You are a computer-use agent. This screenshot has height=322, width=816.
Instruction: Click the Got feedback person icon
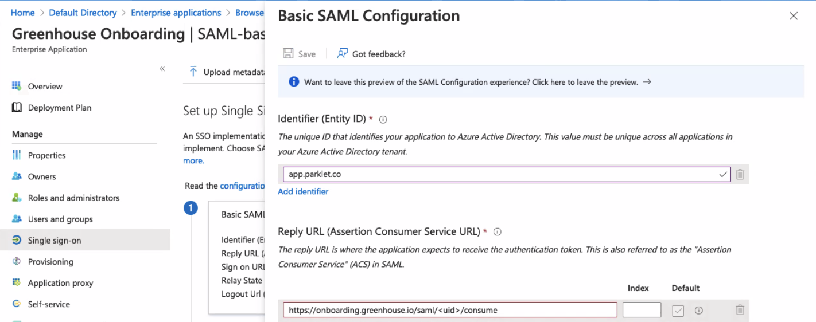tap(343, 53)
